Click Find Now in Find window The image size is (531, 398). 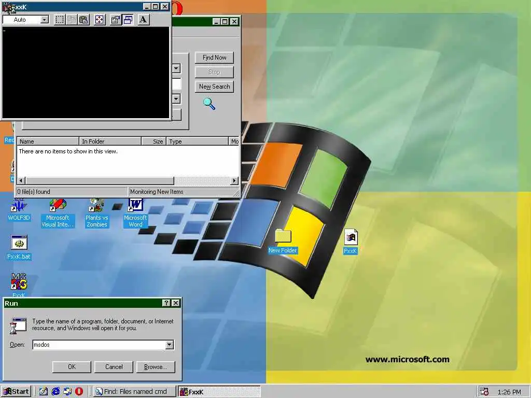[214, 58]
